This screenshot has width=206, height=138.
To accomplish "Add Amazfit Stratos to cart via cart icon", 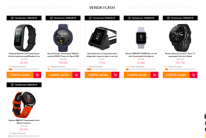I will click(193, 75).
